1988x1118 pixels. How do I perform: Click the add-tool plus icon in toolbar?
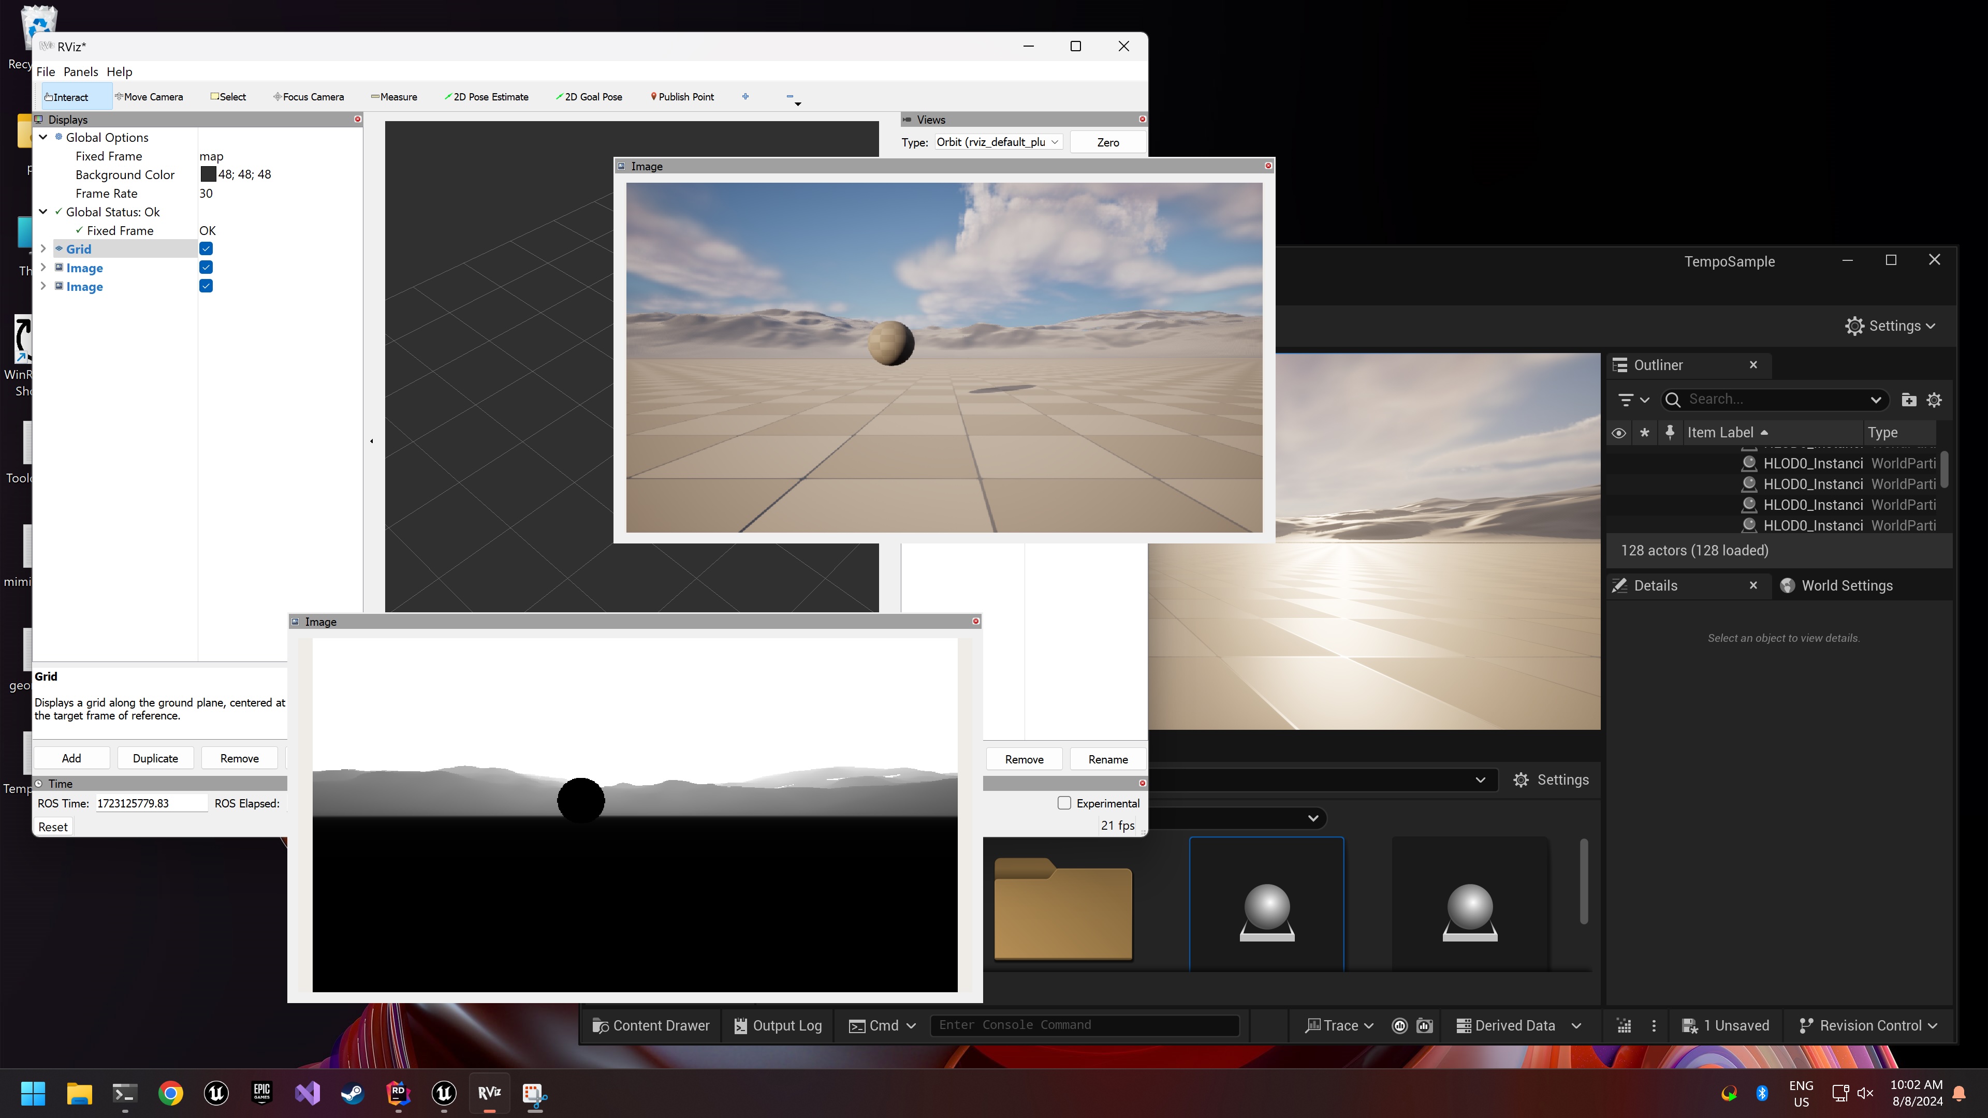745,96
